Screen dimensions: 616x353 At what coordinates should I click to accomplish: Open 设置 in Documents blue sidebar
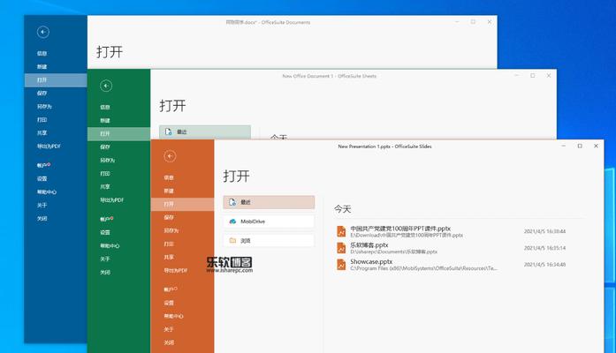[x=42, y=179]
